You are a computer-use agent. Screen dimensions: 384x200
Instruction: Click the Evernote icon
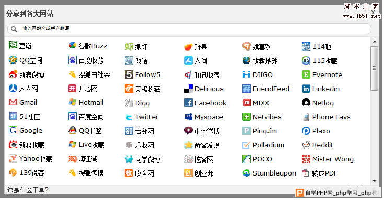(306, 74)
